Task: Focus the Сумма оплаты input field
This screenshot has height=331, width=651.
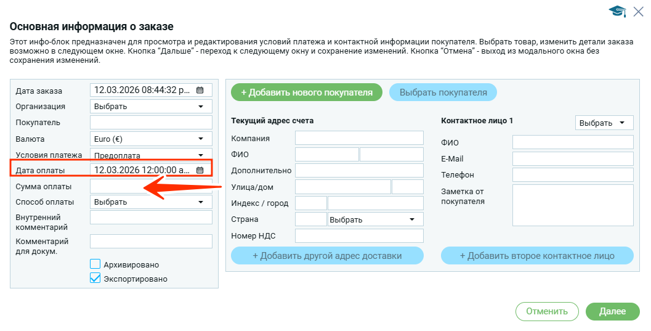Action: [x=151, y=186]
